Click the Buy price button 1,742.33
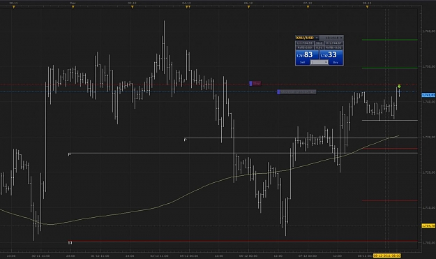 click(331, 55)
